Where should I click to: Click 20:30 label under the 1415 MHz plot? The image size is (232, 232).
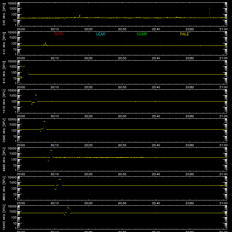pos(122,116)
